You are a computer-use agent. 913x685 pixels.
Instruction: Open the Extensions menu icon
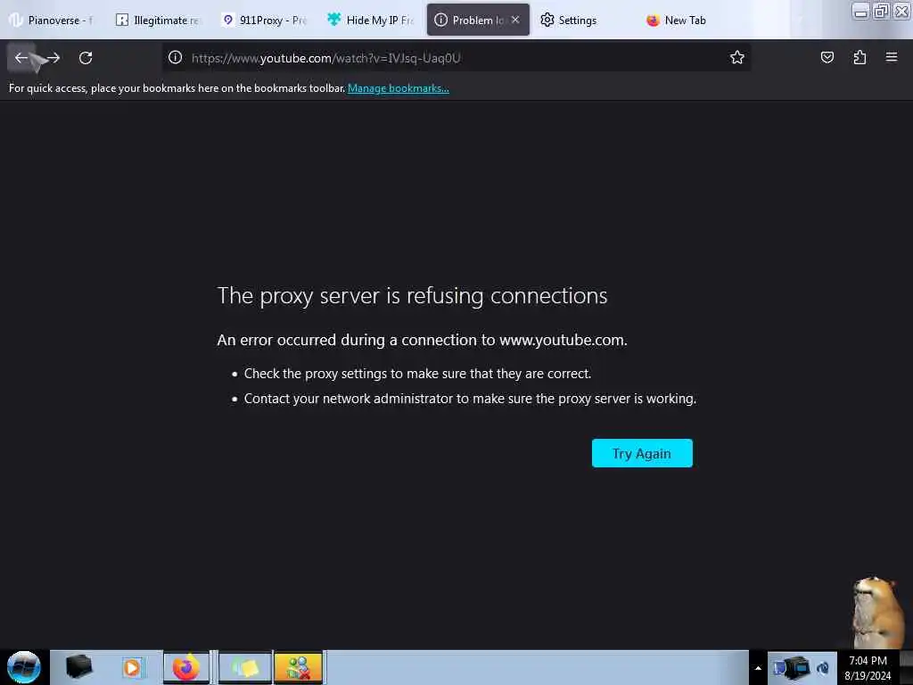(x=860, y=57)
